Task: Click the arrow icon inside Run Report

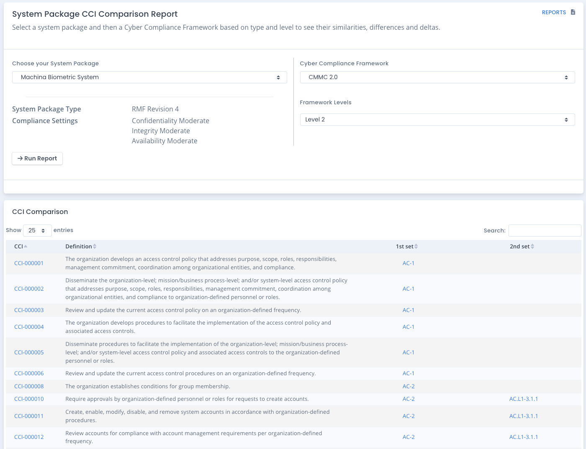Action: click(x=21, y=158)
